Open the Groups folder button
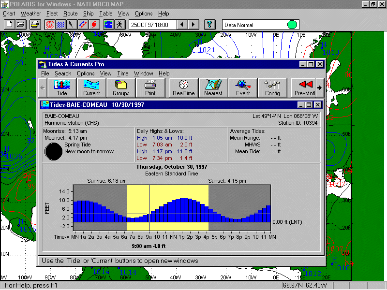 pyautogui.click(x=121, y=88)
